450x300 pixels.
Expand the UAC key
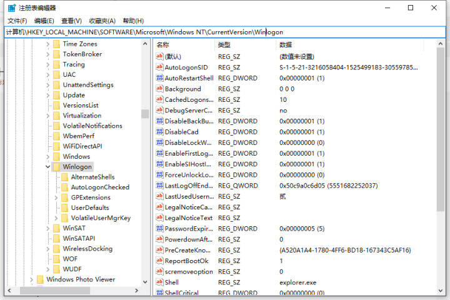click(47, 75)
